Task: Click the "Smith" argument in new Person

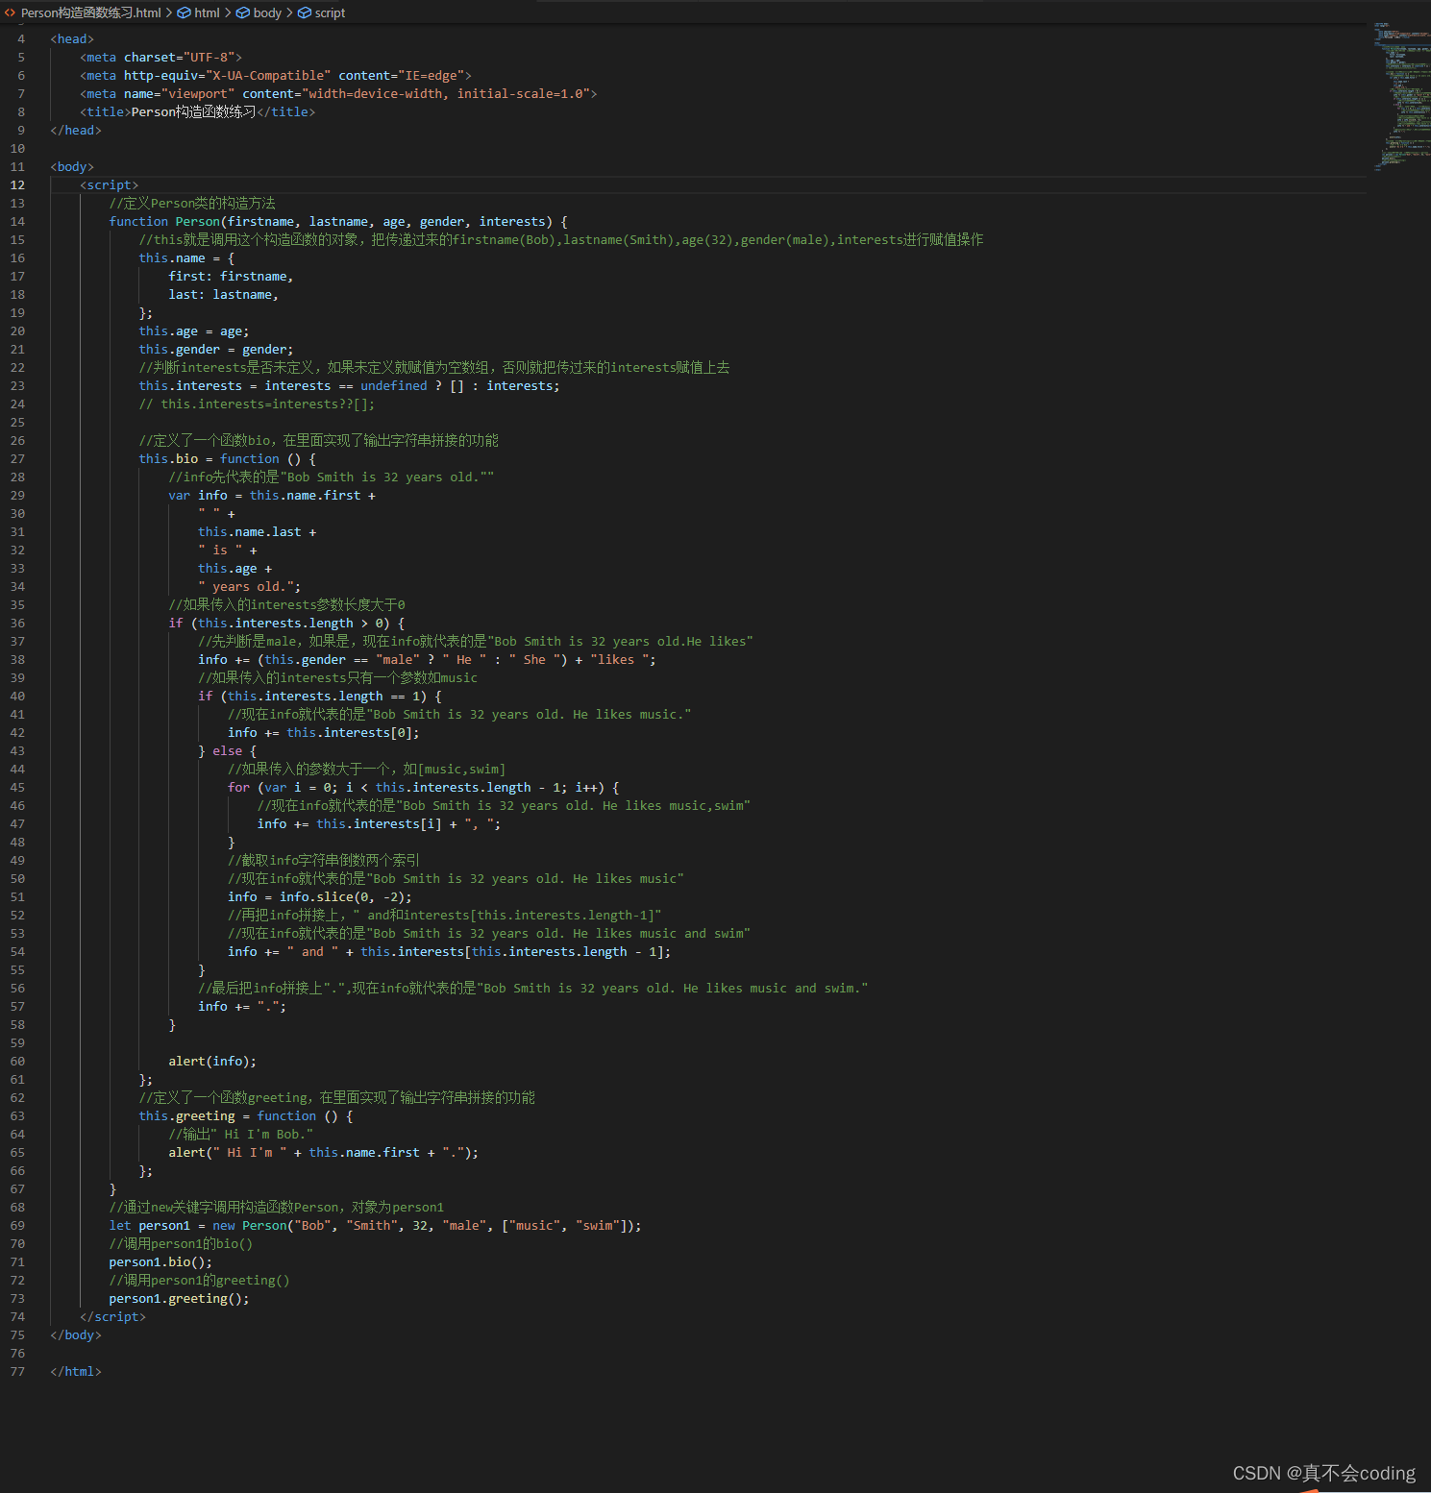Action: 371,1225
